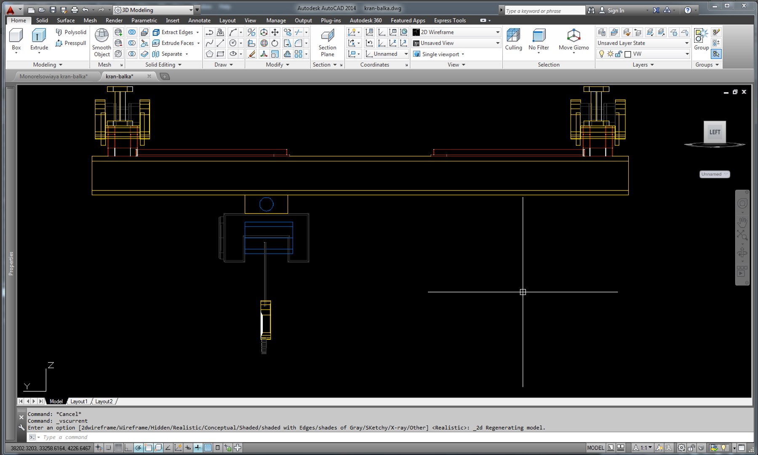
Task: Open the 2D Wireframe visual style dropdown
Action: 456,32
